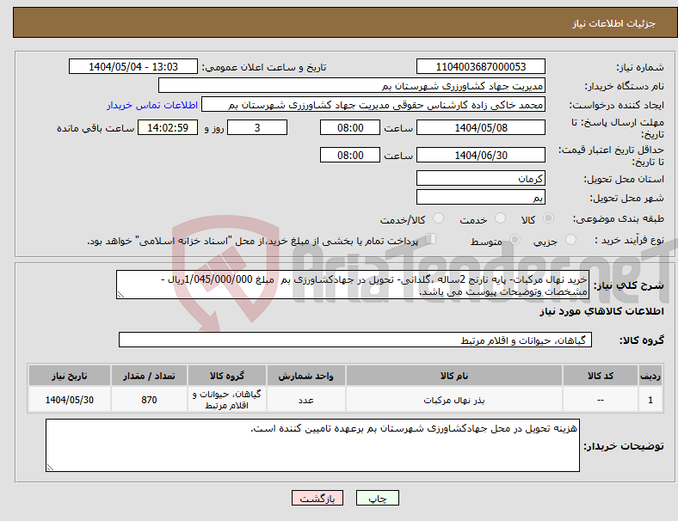The image size is (678, 521).
Task: Click the response deadline date 1404/05/08
Action: coord(481,127)
